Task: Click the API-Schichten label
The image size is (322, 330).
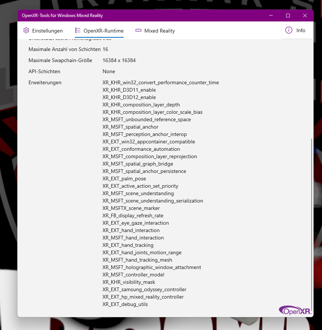Action: [44, 72]
